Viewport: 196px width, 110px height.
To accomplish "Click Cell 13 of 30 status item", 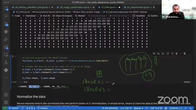I will pyautogui.click(x=156, y=108).
